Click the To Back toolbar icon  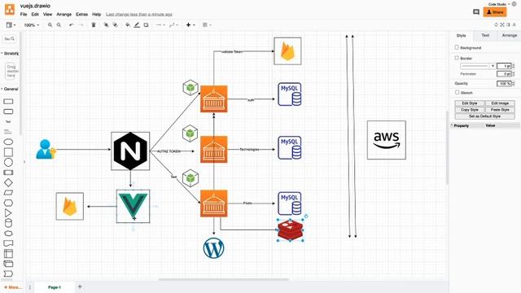coord(116,25)
